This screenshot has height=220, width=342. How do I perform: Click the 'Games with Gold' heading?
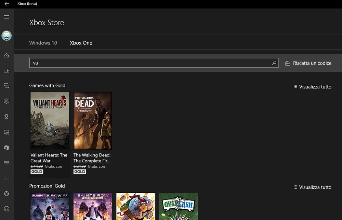[47, 85]
